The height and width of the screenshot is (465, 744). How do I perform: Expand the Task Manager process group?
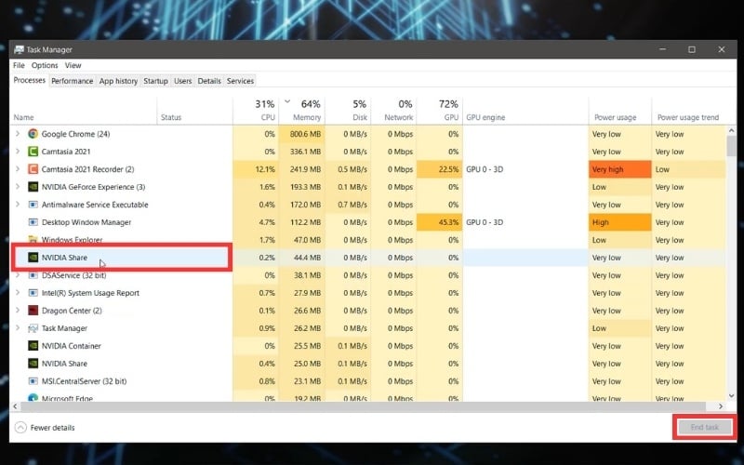coord(18,328)
